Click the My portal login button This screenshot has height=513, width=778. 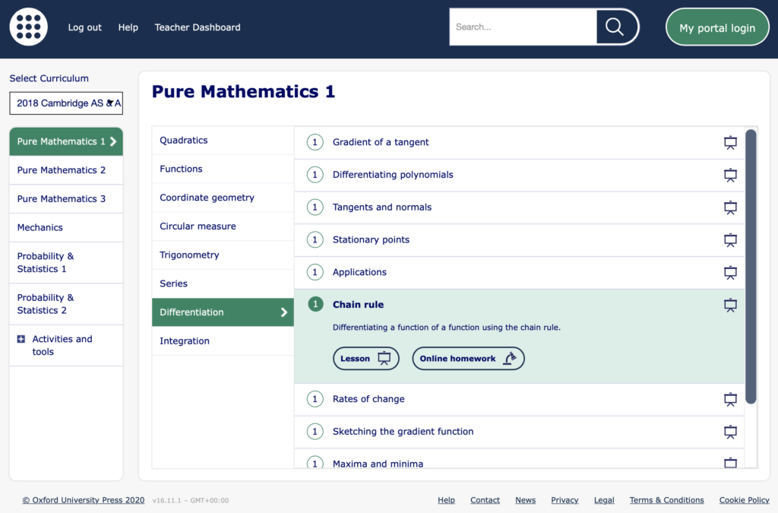[x=716, y=28]
